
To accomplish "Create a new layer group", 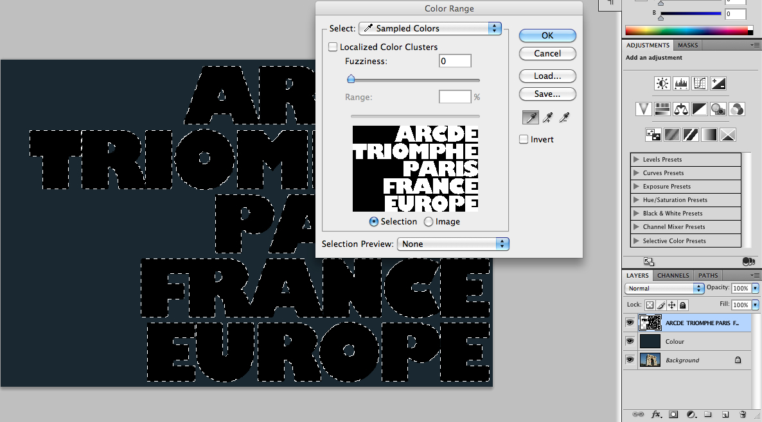I will coord(708,414).
